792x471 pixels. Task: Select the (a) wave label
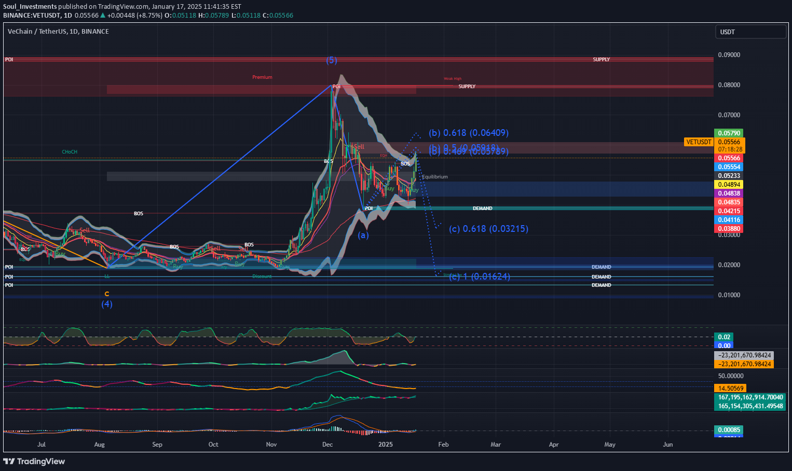(x=363, y=235)
